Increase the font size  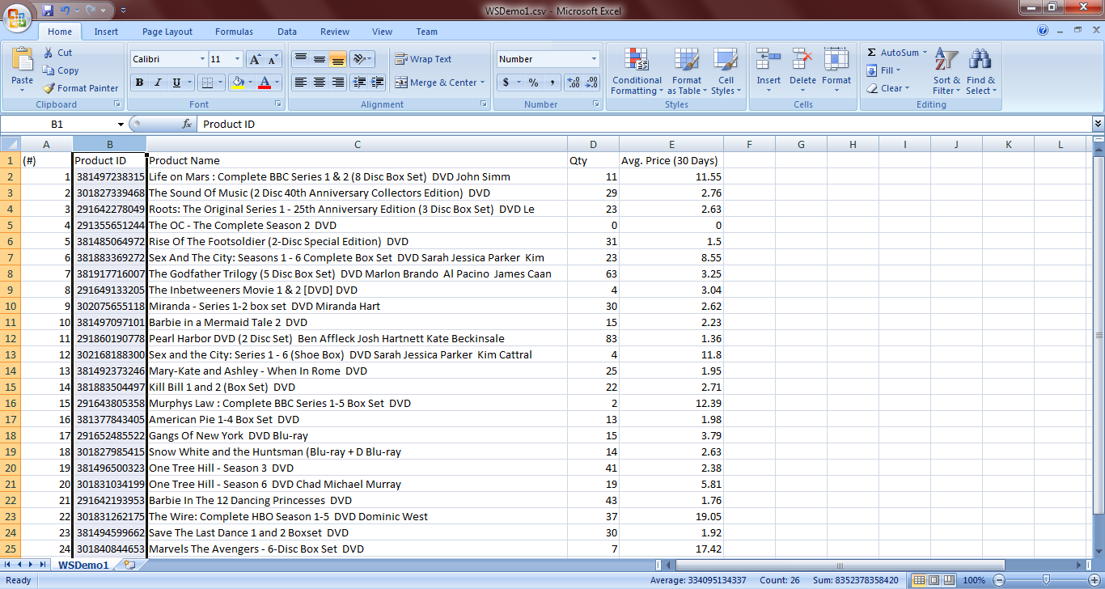pyautogui.click(x=255, y=59)
